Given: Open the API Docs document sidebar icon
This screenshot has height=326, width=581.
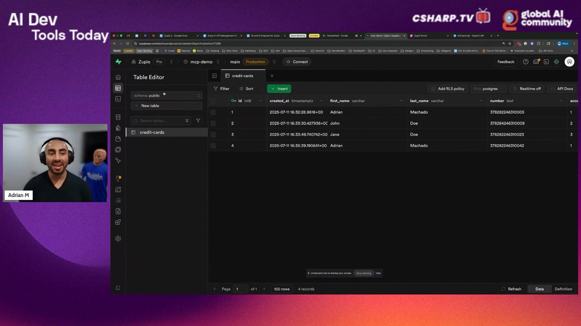Looking at the screenshot, I should (x=118, y=211).
